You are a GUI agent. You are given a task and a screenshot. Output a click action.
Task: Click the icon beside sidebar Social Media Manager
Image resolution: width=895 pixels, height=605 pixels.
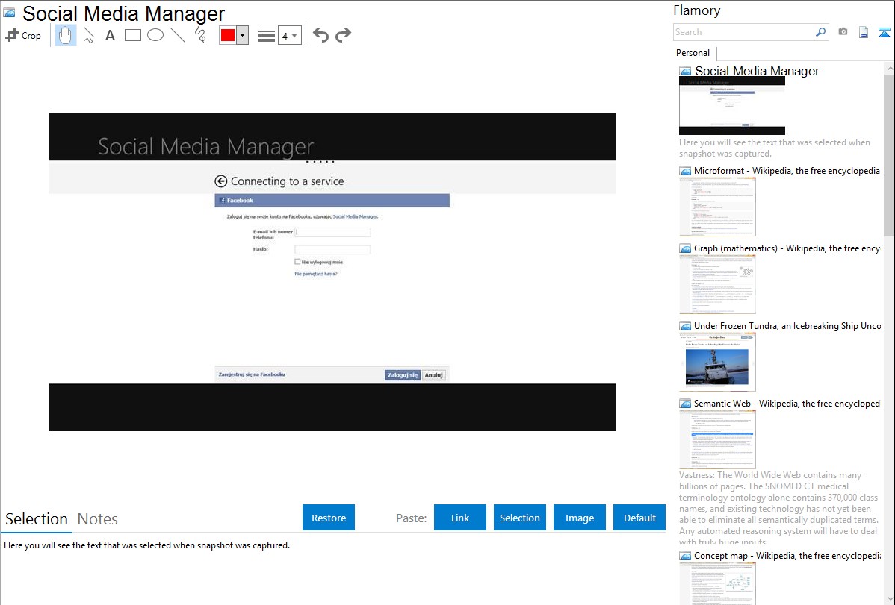point(686,71)
